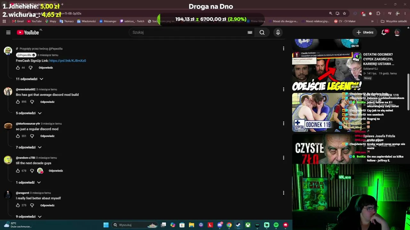
Task: Reply to @Markosaurus-y9r's comment with Odpowiedz
Action: coord(47,136)
